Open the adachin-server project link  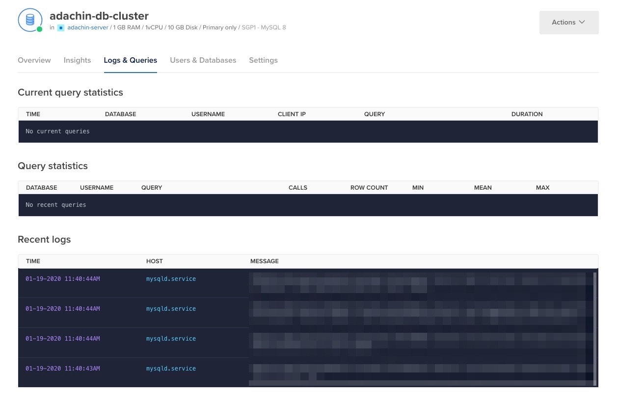87,27
